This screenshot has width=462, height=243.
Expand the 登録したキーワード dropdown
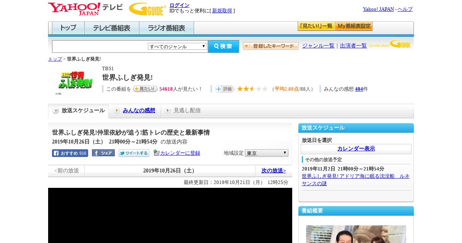click(271, 46)
